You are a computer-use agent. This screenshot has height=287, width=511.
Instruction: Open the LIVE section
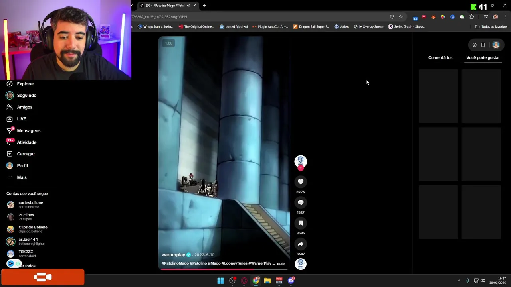pyautogui.click(x=16, y=119)
